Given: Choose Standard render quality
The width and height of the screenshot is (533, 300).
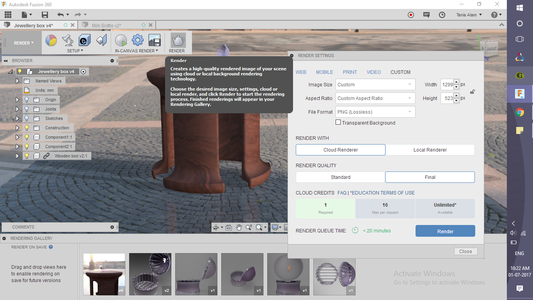Looking at the screenshot, I should (341, 177).
